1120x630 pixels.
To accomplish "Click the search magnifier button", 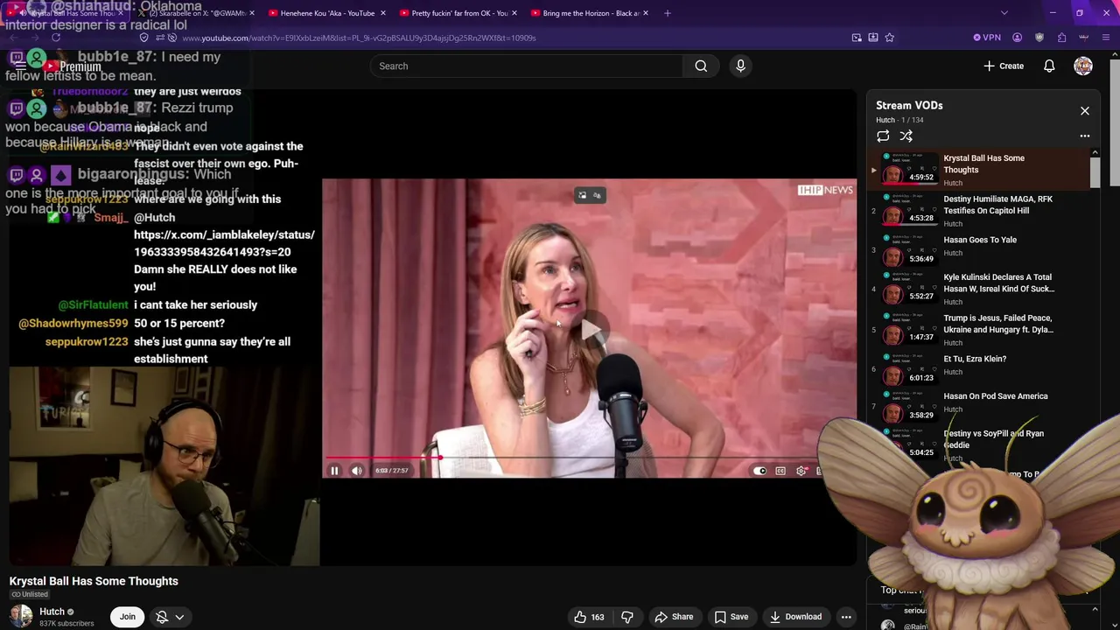I will click(x=701, y=66).
